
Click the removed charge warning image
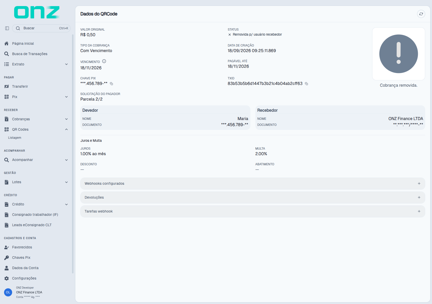(398, 54)
